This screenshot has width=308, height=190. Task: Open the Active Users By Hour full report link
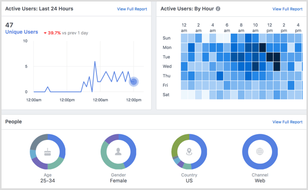287,9
